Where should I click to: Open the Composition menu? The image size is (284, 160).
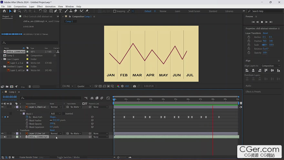(x=20, y=6)
